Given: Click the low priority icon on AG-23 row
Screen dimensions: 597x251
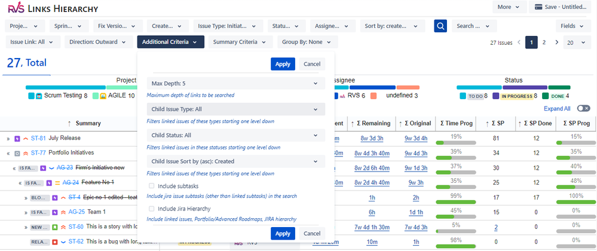Looking at the screenshot, I should click(x=52, y=167).
